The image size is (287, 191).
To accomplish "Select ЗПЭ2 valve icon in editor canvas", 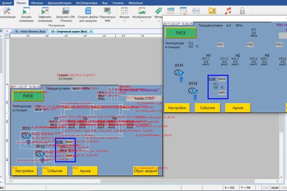I will (x=40, y=156).
